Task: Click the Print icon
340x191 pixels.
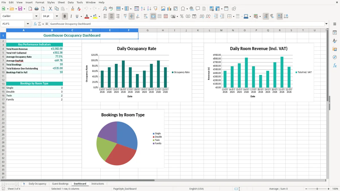Action: tap(37, 9)
